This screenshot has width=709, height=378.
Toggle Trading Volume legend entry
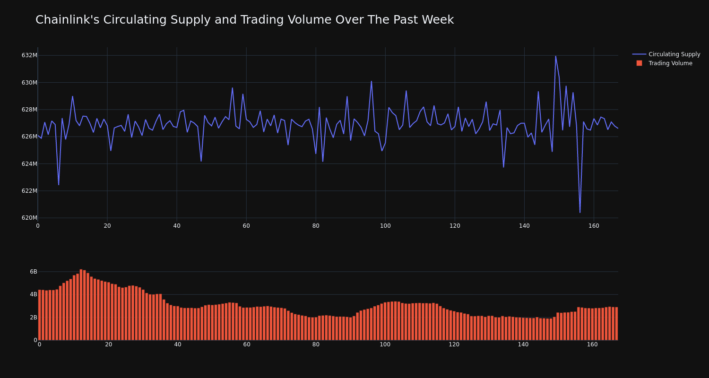(x=665, y=63)
